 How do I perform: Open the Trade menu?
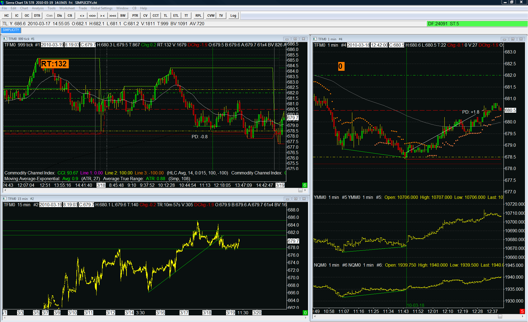pyautogui.click(x=83, y=8)
